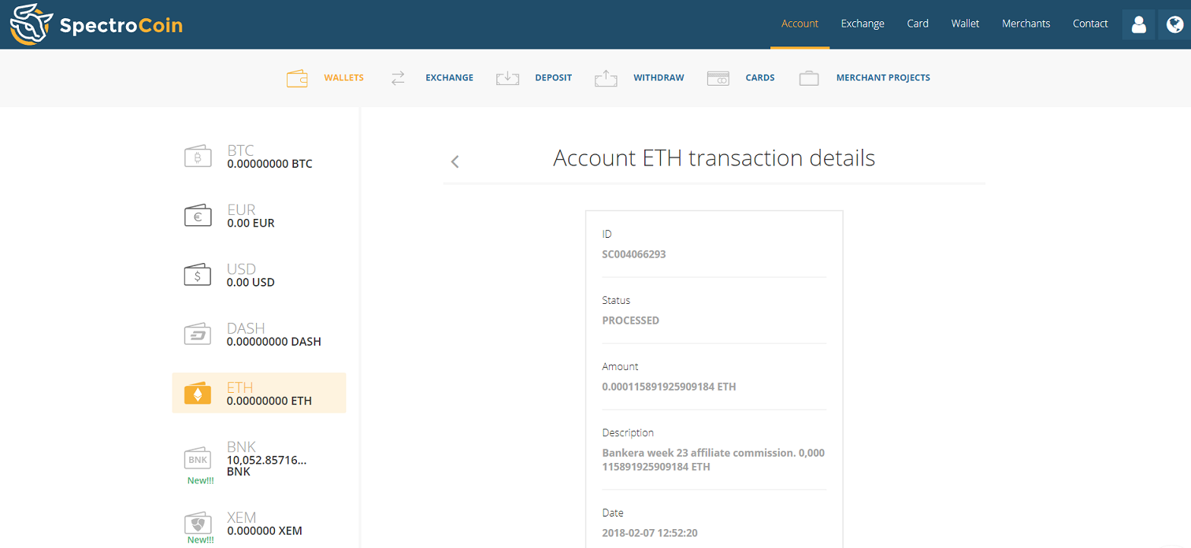Open the Contact top menu
The width and height of the screenshot is (1191, 548).
pyautogui.click(x=1090, y=24)
